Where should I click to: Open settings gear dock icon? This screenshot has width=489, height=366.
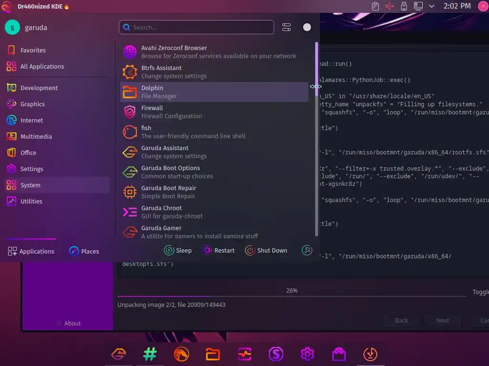click(x=308, y=354)
